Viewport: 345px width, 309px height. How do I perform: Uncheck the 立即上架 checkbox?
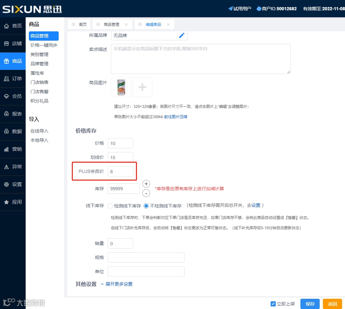273,304
